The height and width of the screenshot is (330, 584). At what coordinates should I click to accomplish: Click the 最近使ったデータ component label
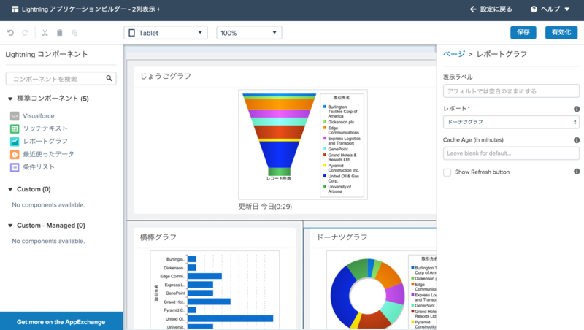tap(48, 154)
